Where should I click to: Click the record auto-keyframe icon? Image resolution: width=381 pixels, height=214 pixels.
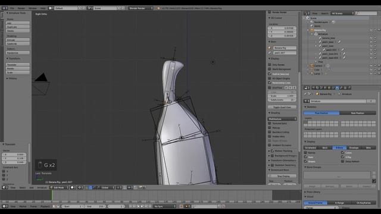pos(181,206)
